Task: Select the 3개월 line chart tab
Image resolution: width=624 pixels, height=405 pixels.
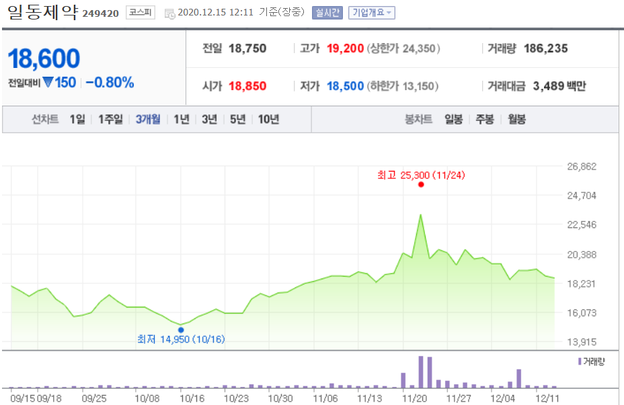Action: pos(148,119)
